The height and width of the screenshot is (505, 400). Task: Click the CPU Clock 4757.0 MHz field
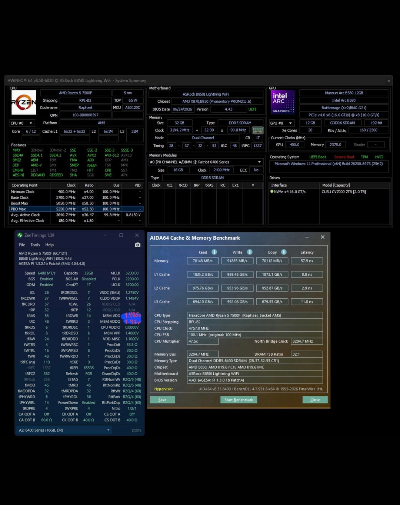255,328
